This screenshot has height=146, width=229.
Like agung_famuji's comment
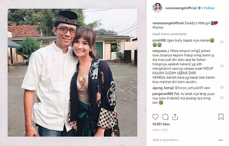point(222,88)
